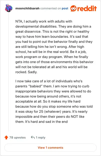This screenshot has height=156, width=101.
Task: Click the Reddit Snoo logo icon
Action: click(x=73, y=8)
